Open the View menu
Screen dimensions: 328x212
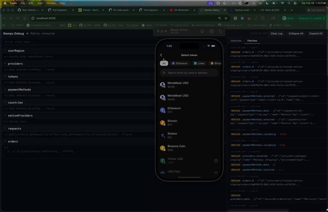(40, 3)
